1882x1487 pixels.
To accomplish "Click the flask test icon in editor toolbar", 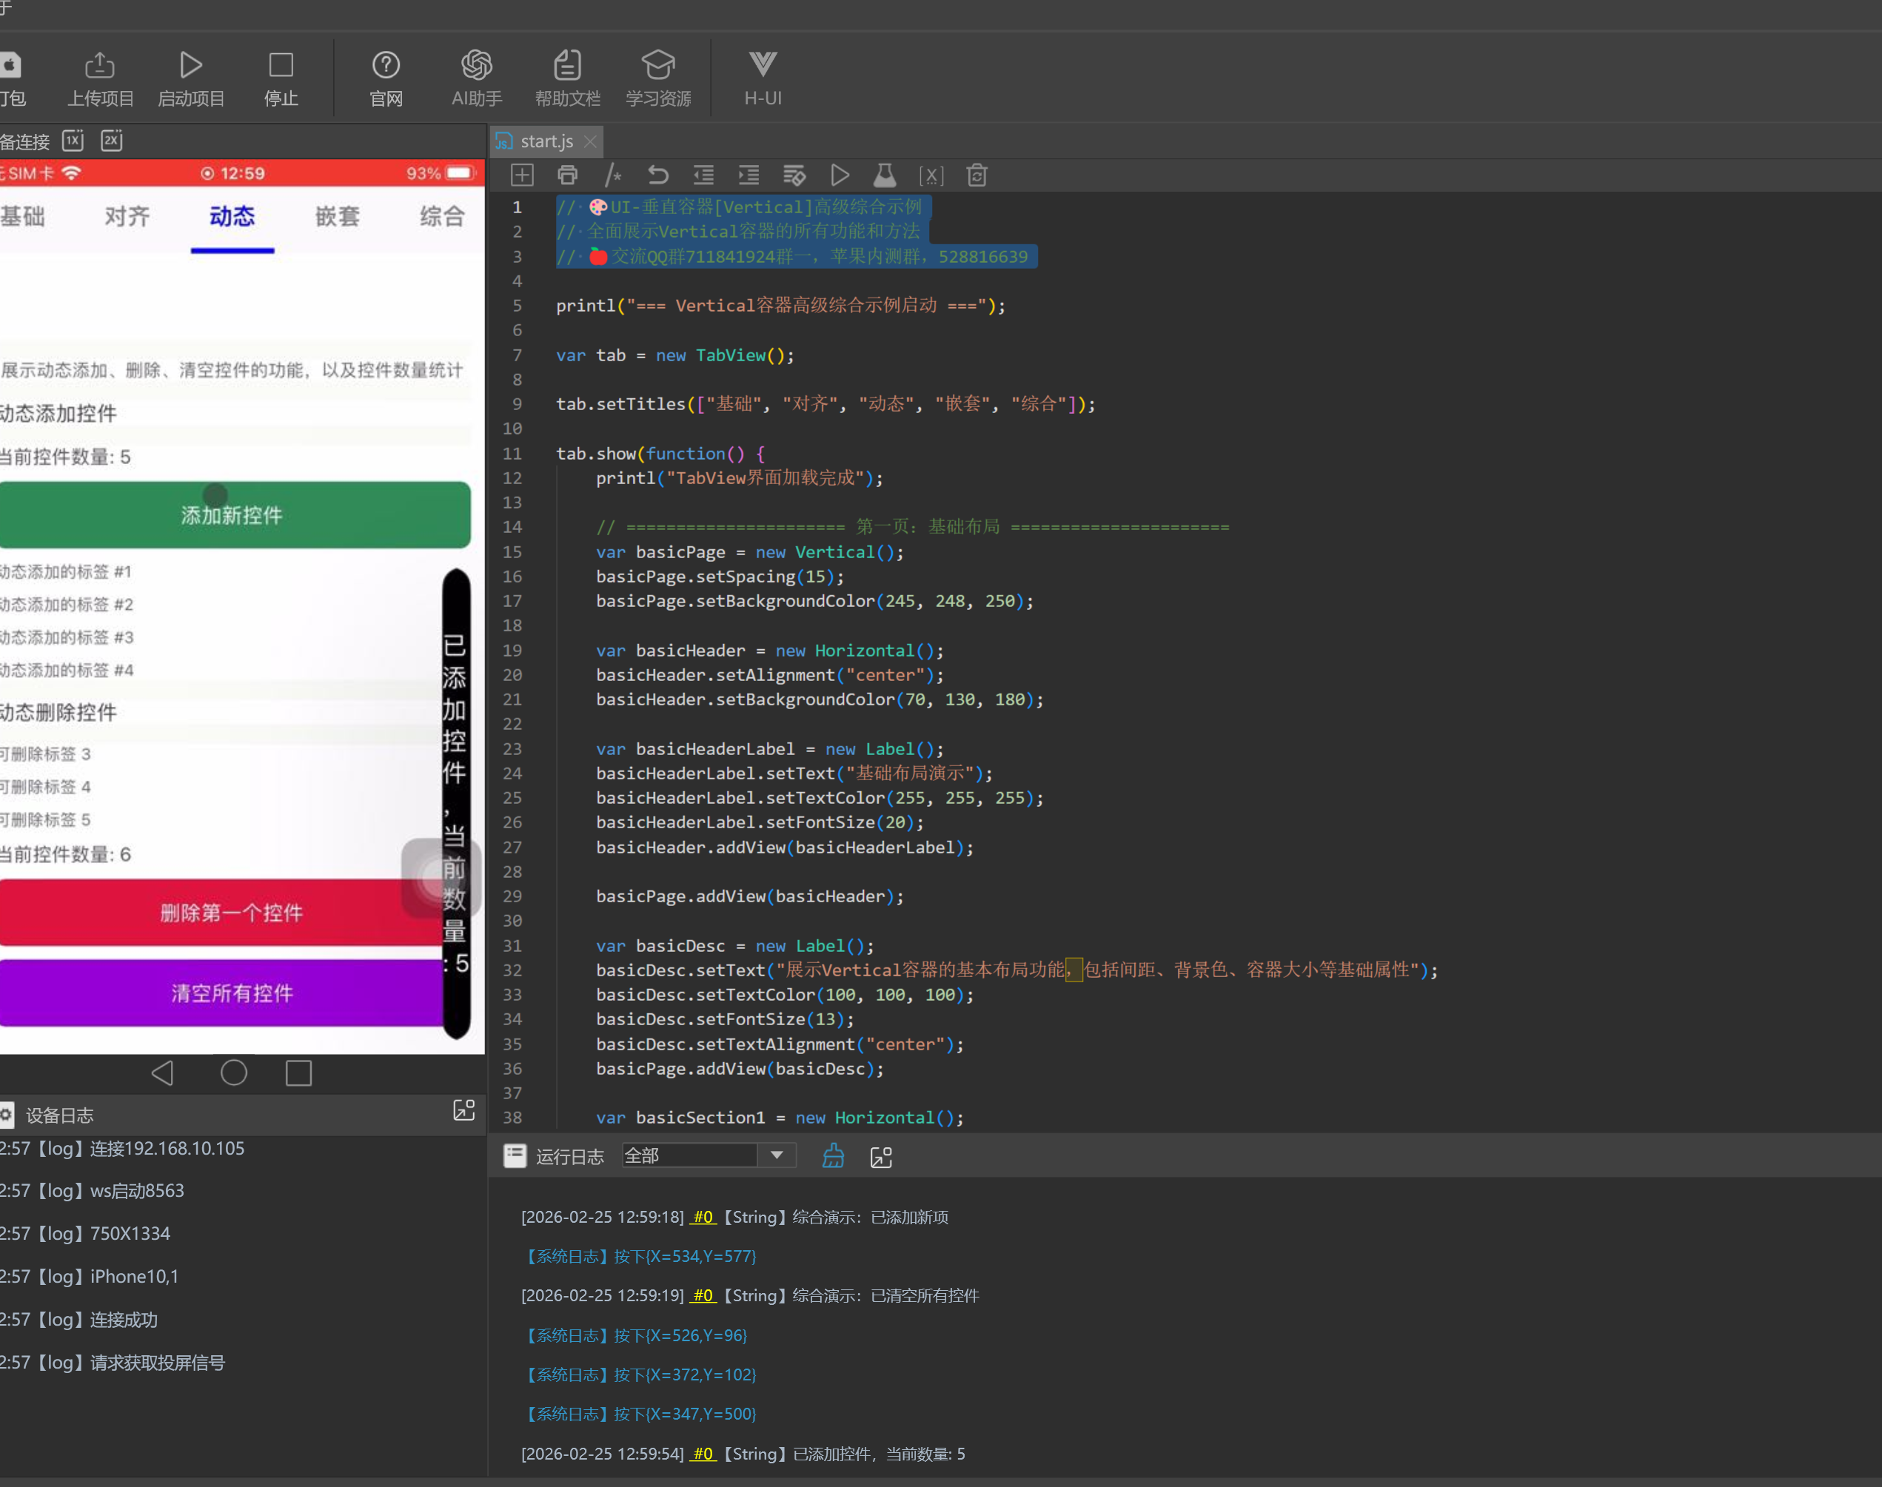I will pyautogui.click(x=885, y=176).
